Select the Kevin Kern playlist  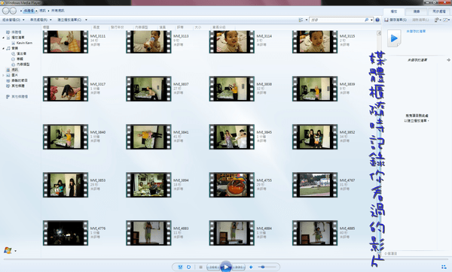click(x=24, y=43)
